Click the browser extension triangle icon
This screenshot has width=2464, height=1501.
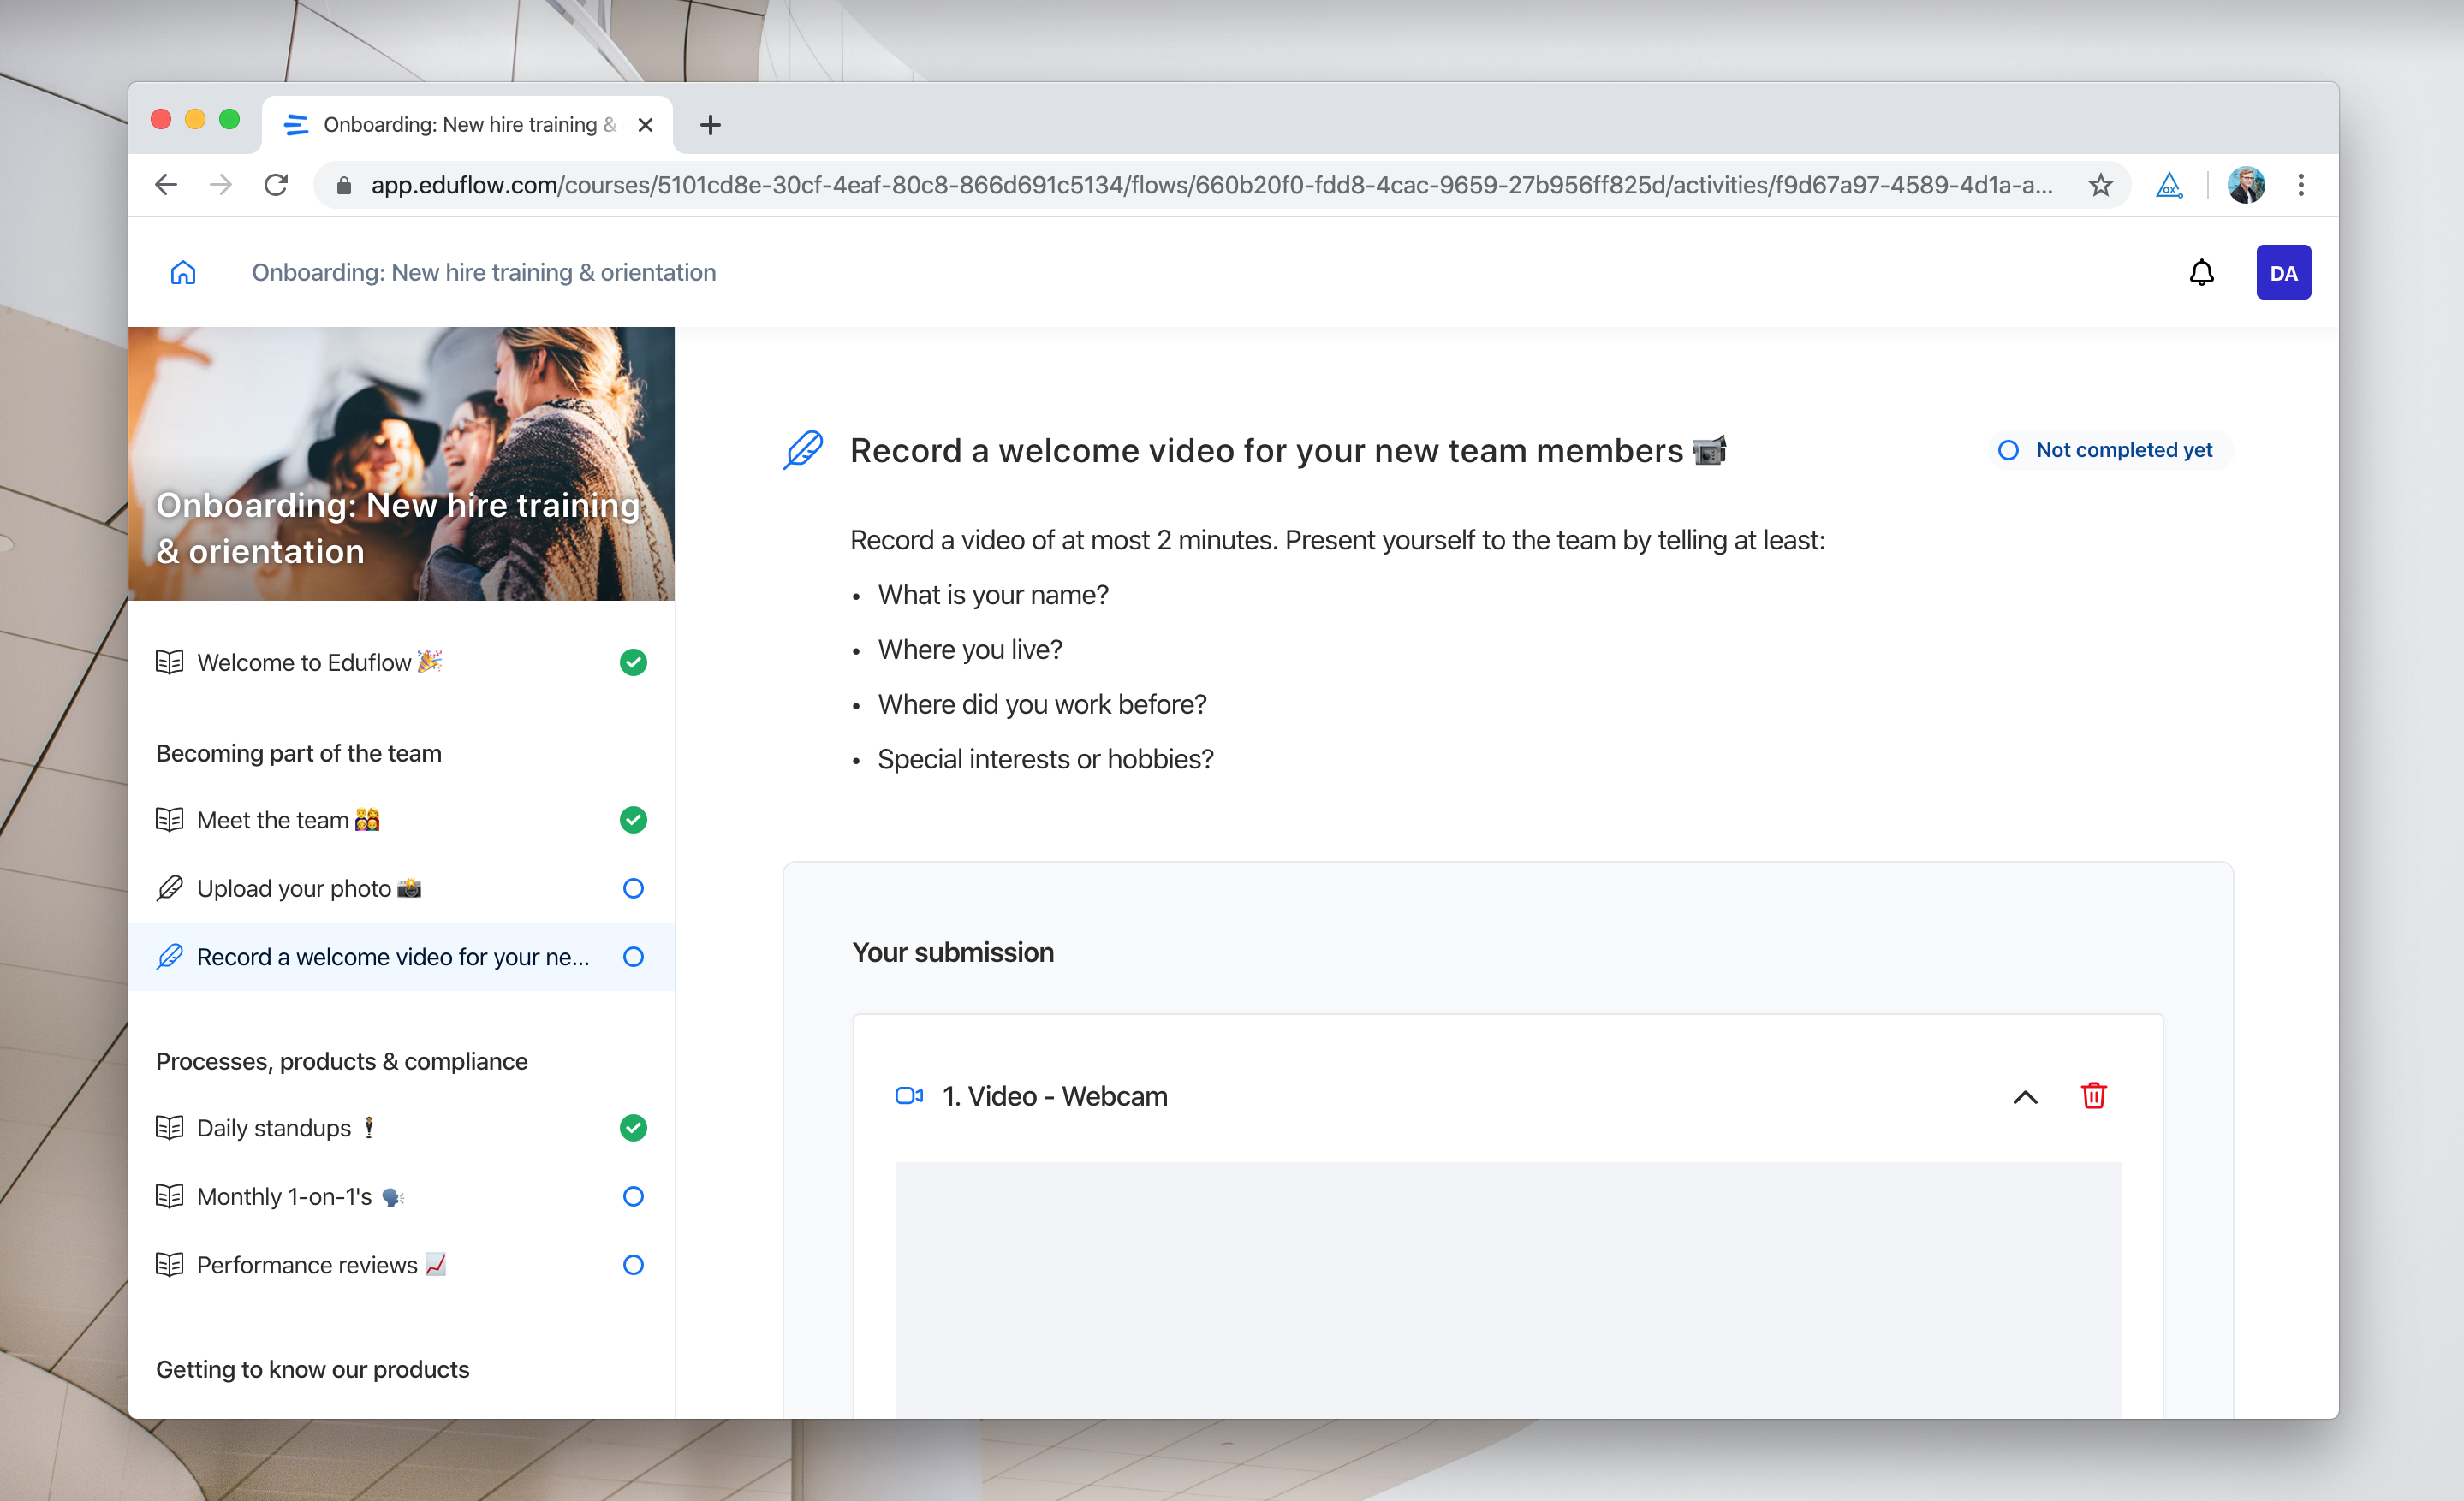[2169, 185]
